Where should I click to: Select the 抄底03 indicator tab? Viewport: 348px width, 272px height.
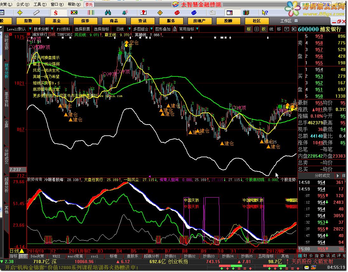click(209, 256)
